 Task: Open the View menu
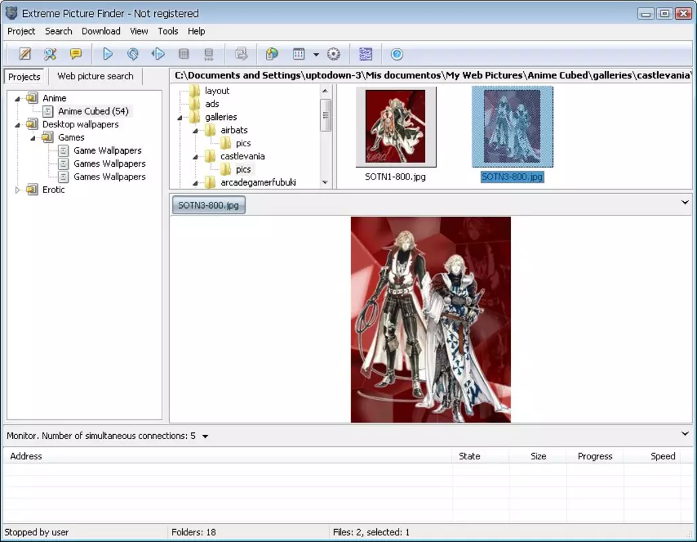click(139, 31)
